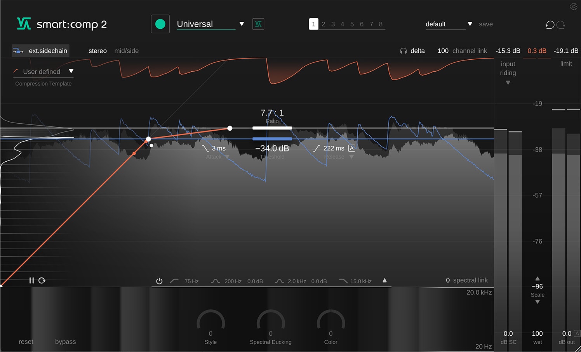The height and width of the screenshot is (352, 581).
Task: Click the save preset button
Action: [x=486, y=24]
